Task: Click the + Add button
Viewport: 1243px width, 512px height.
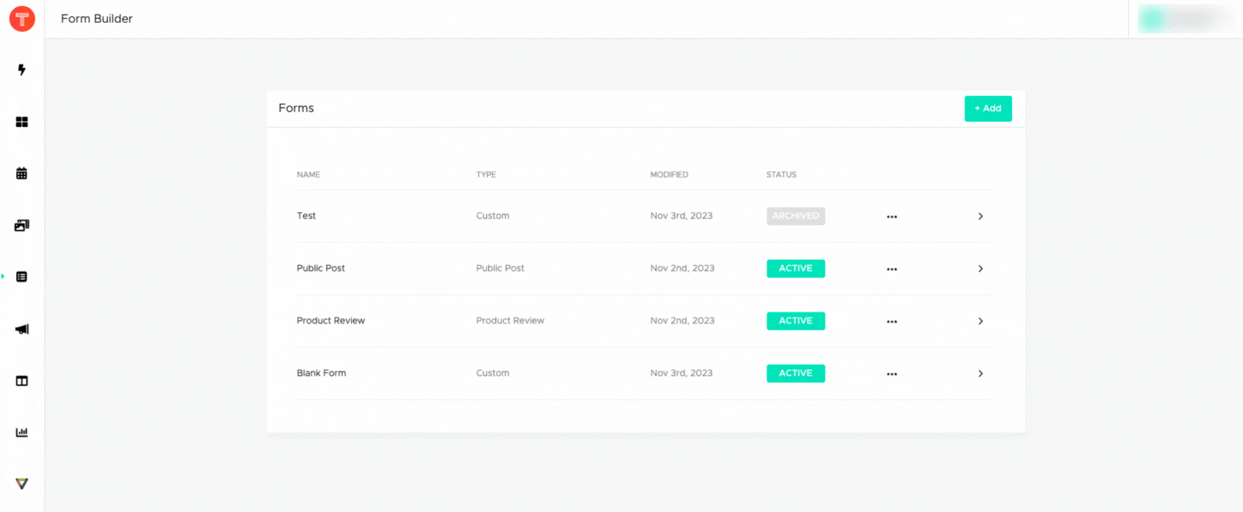Action: [x=988, y=109]
